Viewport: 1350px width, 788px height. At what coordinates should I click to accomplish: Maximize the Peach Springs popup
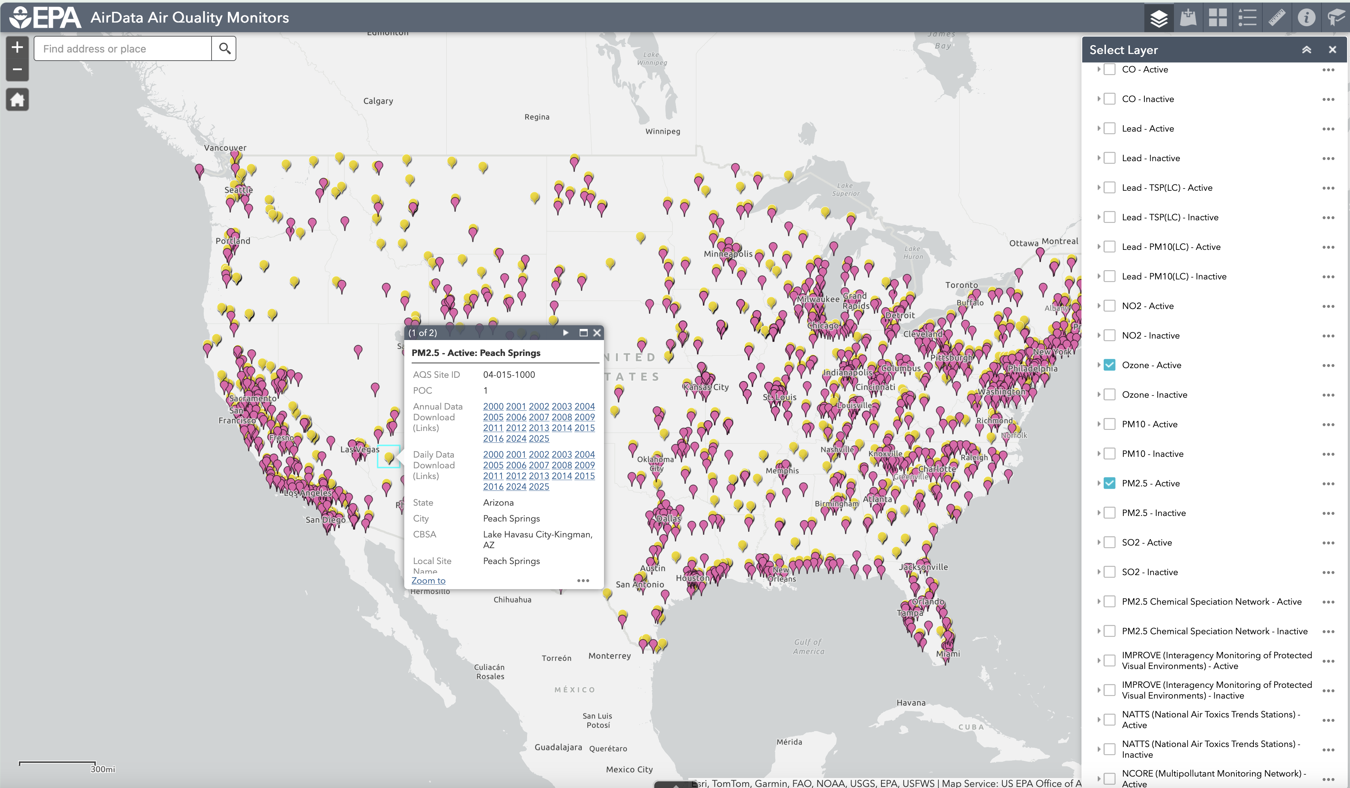click(583, 332)
